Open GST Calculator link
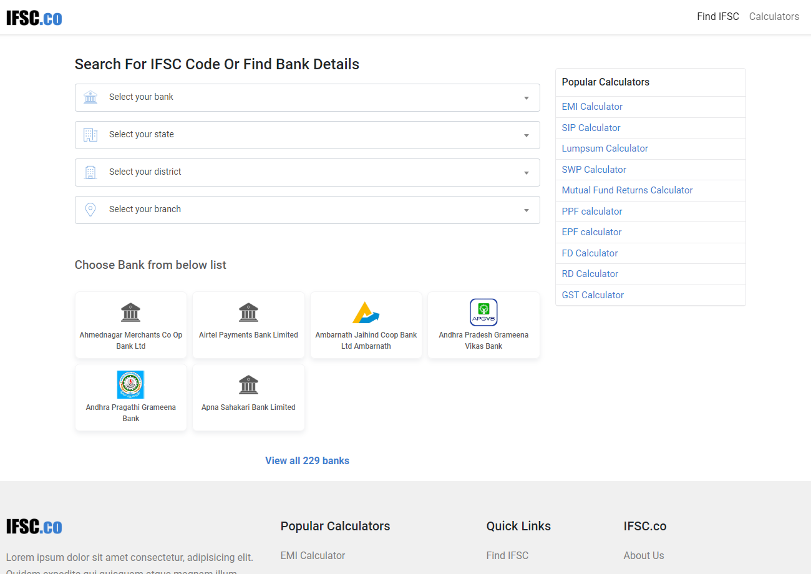The image size is (811, 574). [x=593, y=295]
